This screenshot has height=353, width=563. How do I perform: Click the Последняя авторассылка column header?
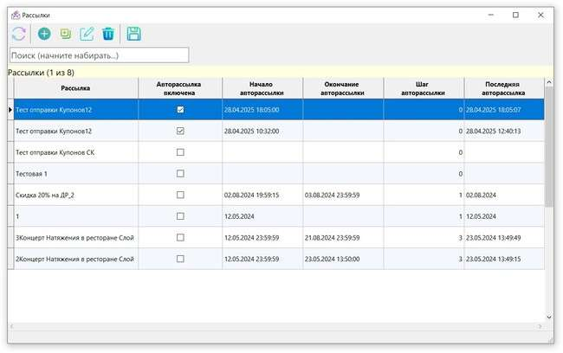coord(503,88)
